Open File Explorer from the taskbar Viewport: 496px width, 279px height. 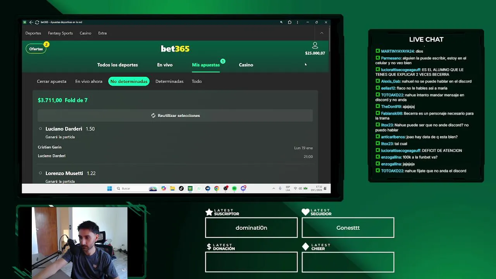click(x=172, y=188)
